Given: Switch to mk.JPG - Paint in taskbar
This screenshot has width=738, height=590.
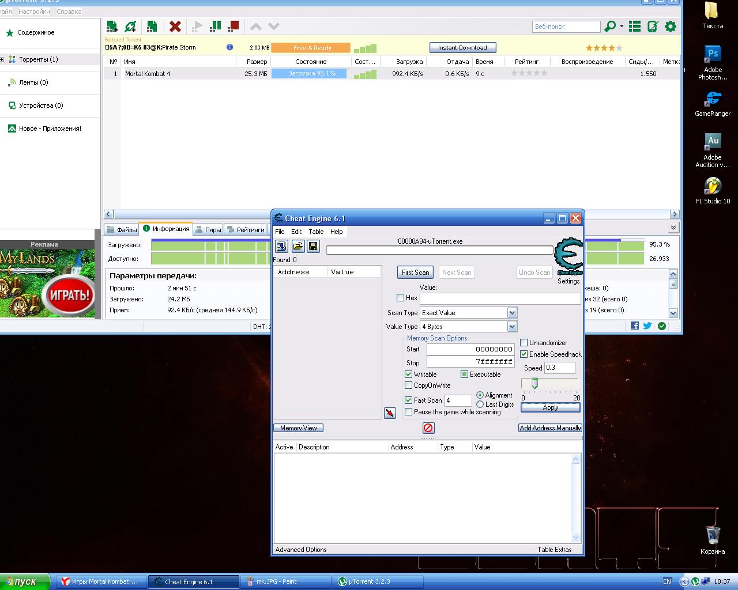Looking at the screenshot, I should coord(286,582).
